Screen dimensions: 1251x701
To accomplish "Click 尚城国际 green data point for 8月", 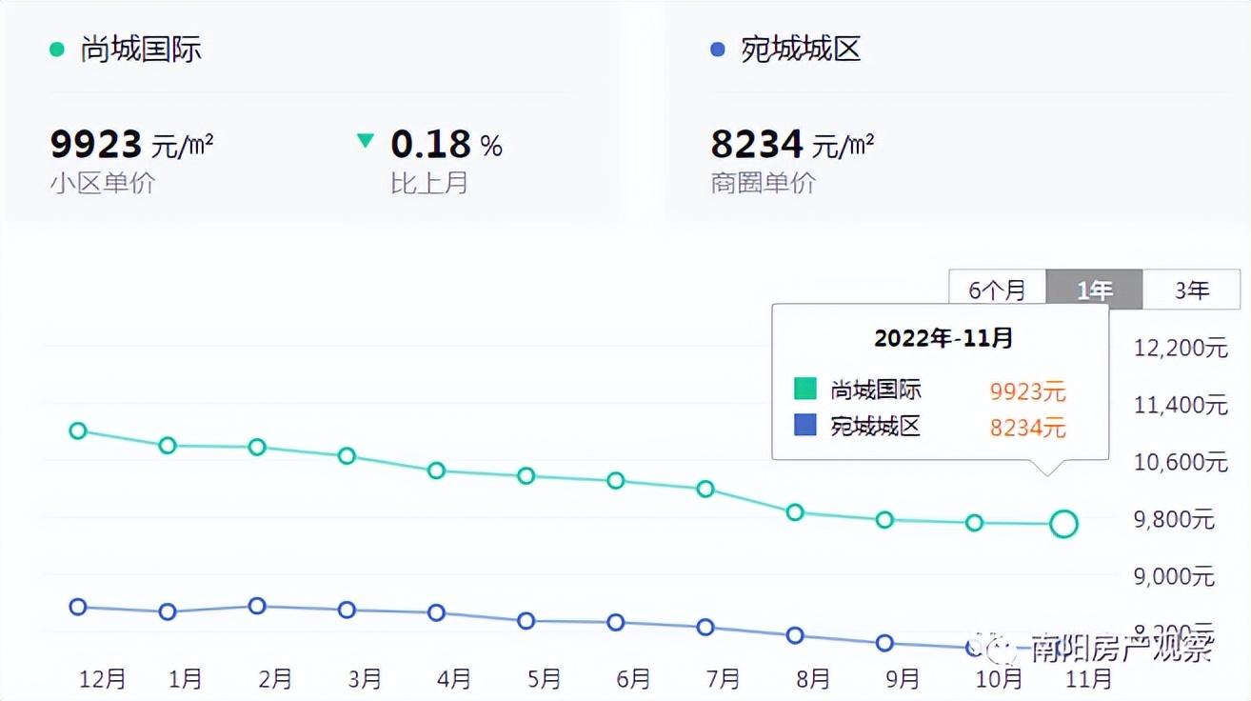I will coord(795,511).
